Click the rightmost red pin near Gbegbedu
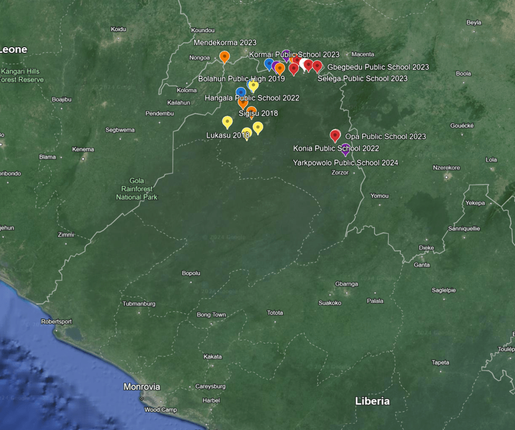Viewport: 515px width, 430px height. pos(317,65)
